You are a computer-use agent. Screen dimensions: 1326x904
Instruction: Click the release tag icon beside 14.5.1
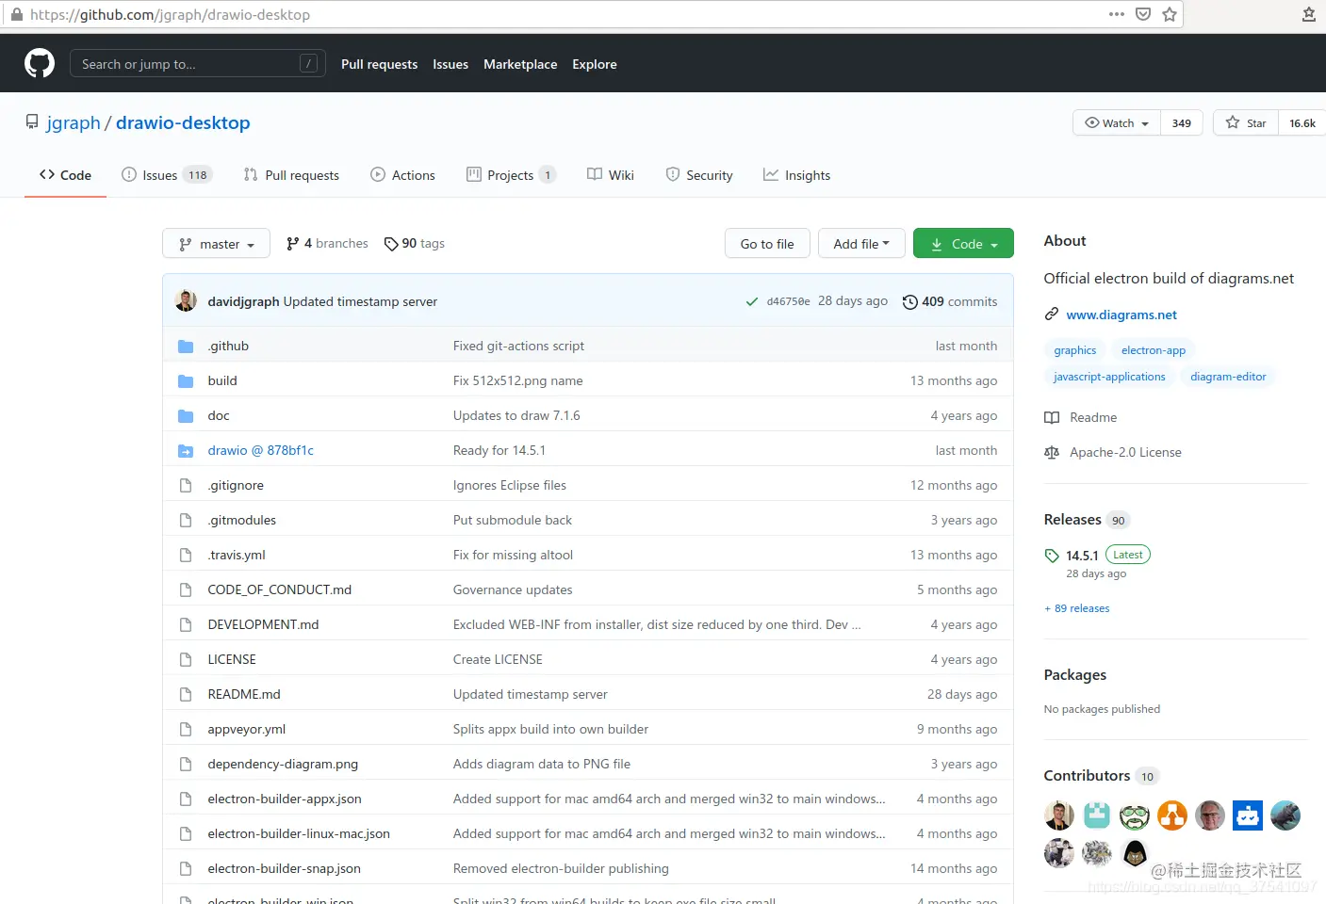[1052, 556]
